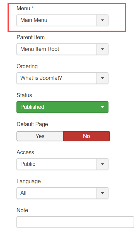Click the Ordering field label
140x245 pixels.
[27, 67]
